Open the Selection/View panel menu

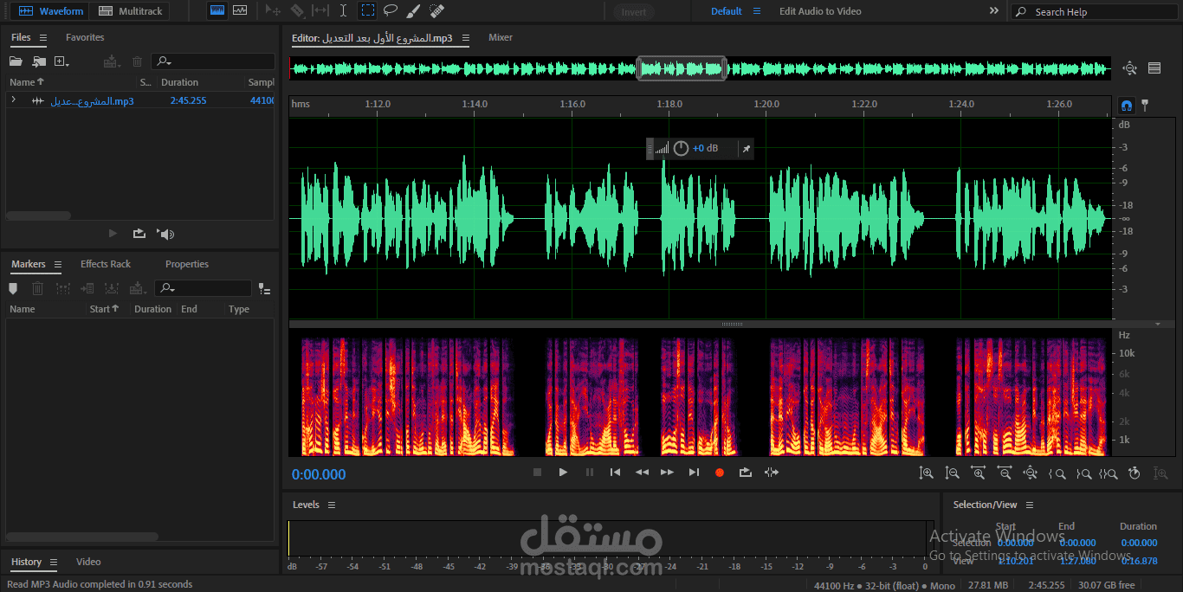[1030, 505]
